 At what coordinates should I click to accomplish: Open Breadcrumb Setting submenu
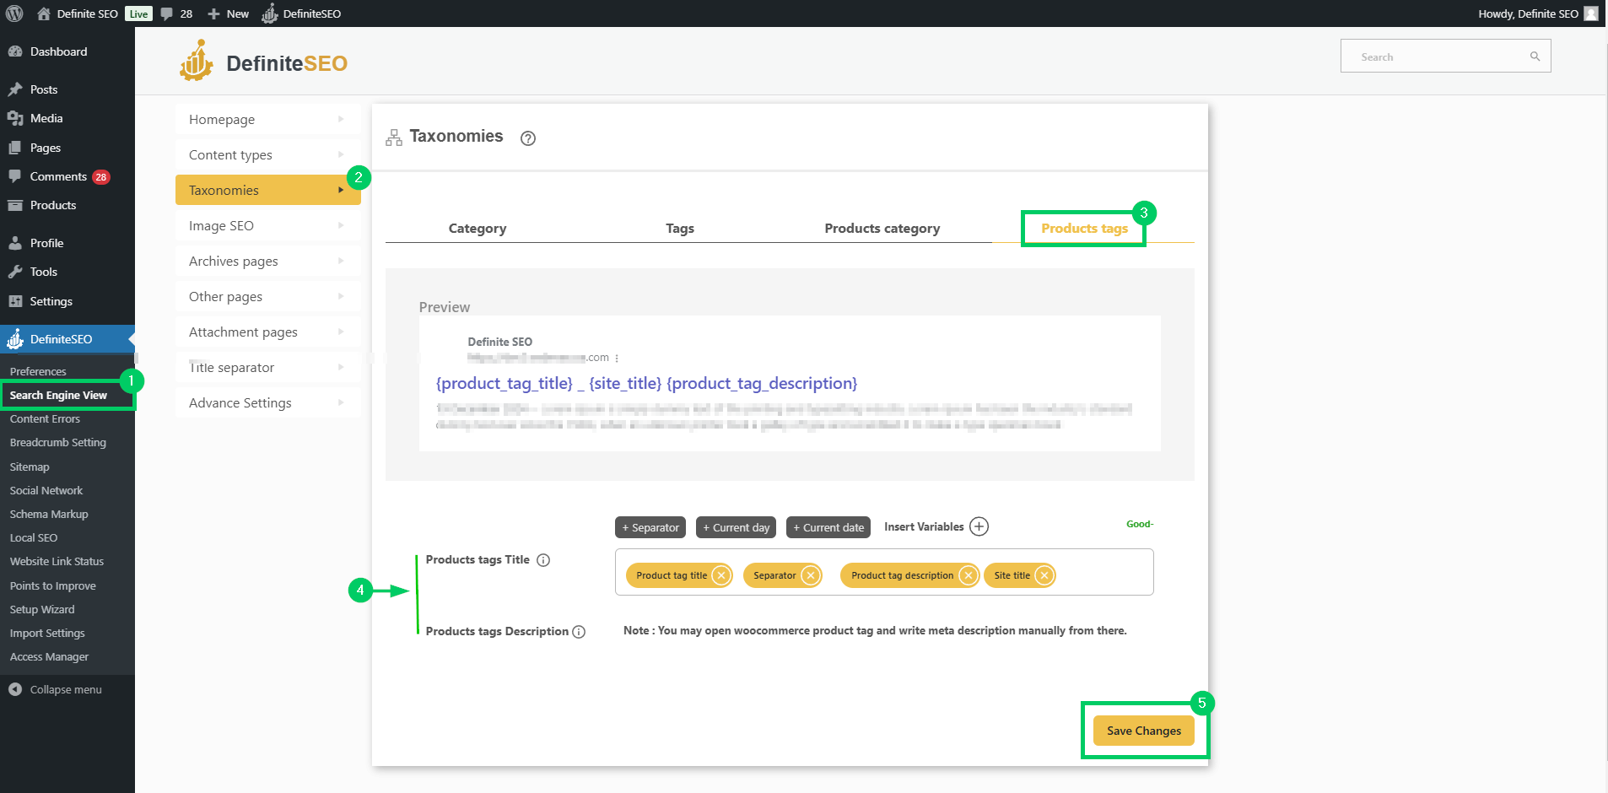[58, 442]
